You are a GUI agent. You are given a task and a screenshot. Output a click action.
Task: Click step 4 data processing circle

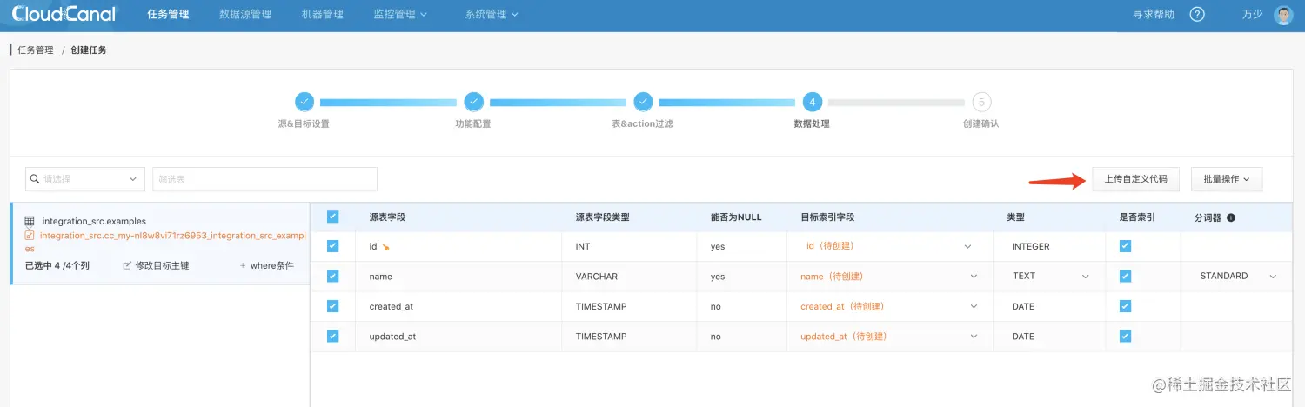813,102
